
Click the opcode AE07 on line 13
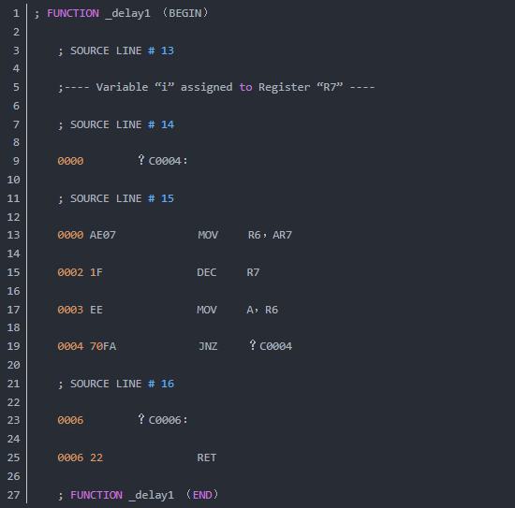[x=102, y=235]
